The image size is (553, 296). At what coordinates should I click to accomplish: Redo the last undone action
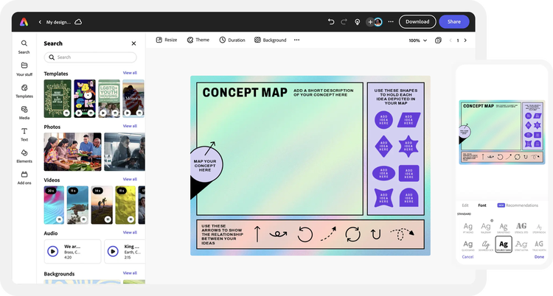click(344, 22)
